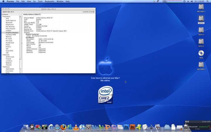Screen dimensions: 211x132
Task: Click the eject icon in menu bar
Action: click(188, 1)
